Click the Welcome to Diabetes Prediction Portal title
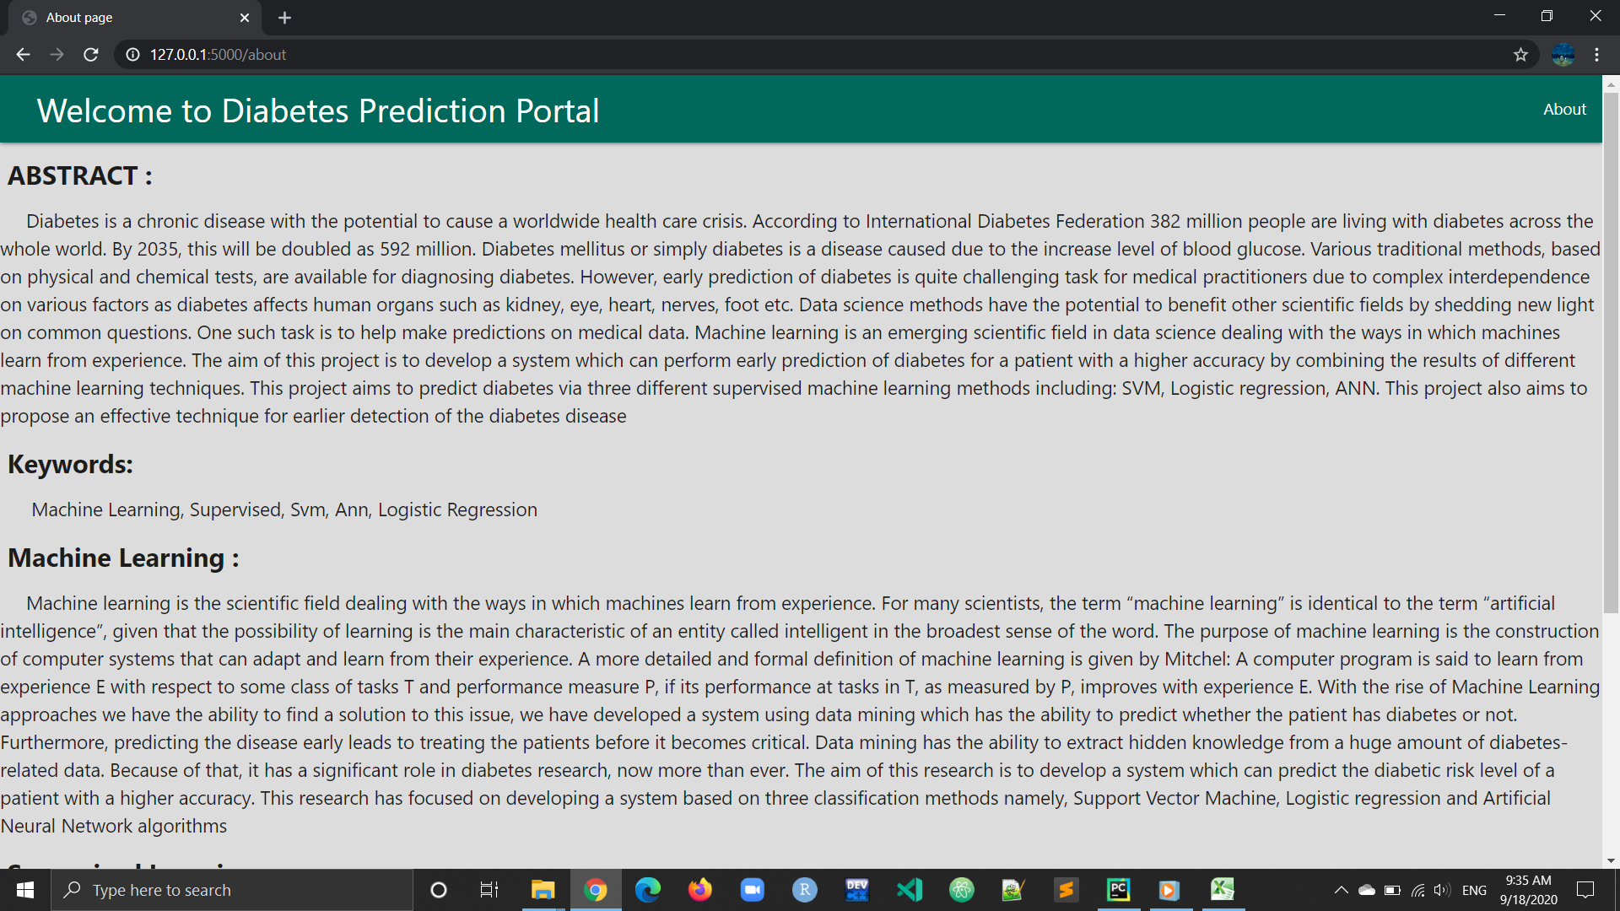Viewport: 1620px width, 911px height. (x=318, y=111)
